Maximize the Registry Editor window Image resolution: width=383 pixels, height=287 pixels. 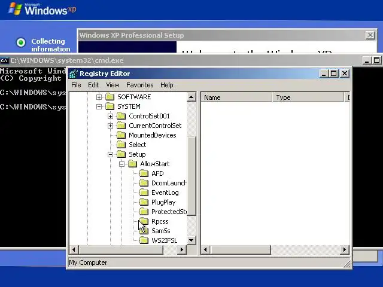pyautogui.click(x=333, y=74)
